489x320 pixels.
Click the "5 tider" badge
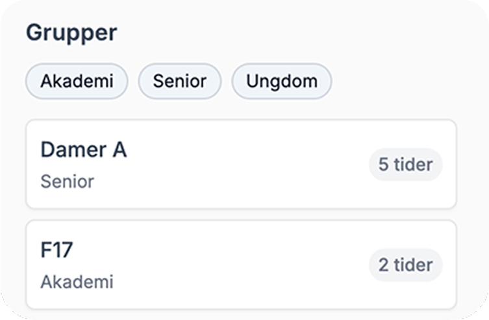pos(405,165)
